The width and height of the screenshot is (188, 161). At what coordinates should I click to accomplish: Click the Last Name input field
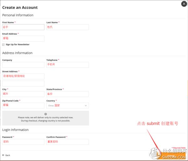[x=67, y=27]
